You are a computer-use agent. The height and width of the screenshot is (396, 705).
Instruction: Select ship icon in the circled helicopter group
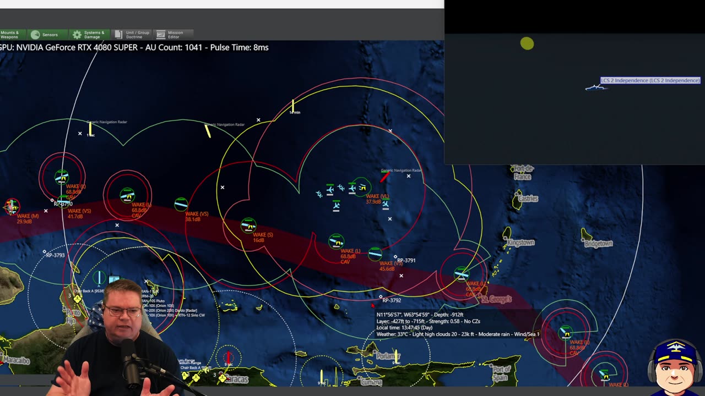(362, 188)
